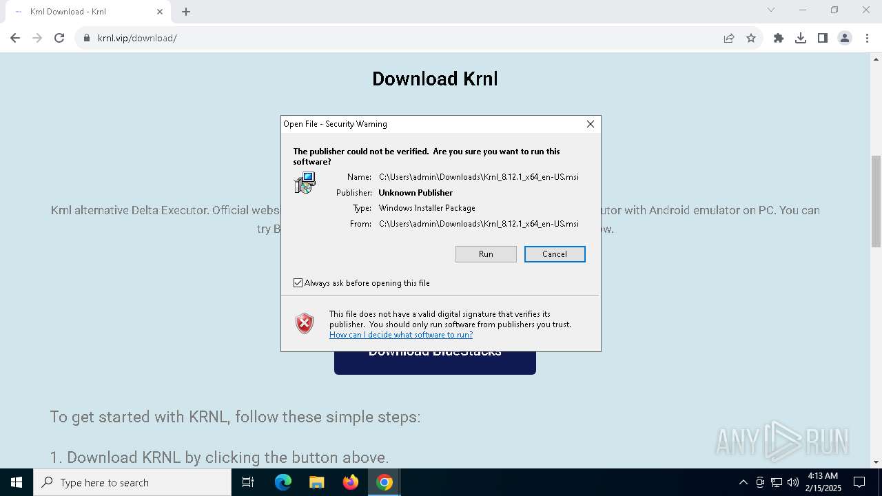Open the notification center icon
The height and width of the screenshot is (496, 882).
[x=859, y=482]
